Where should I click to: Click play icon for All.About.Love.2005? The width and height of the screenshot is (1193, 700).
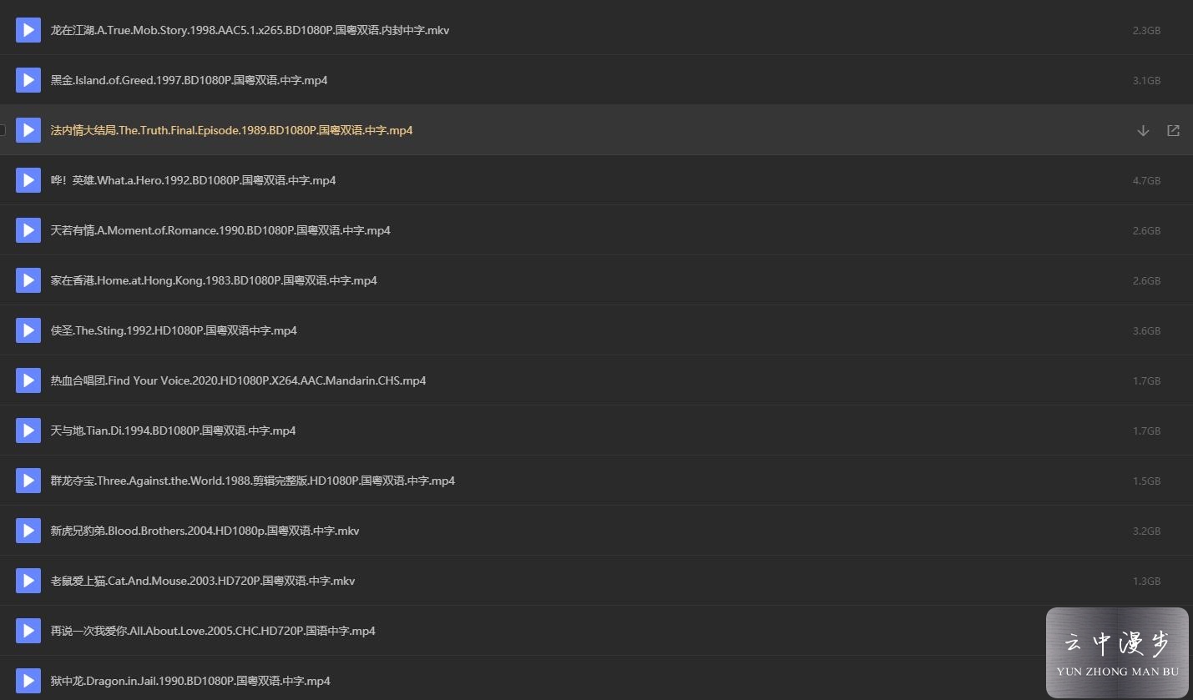tap(28, 631)
